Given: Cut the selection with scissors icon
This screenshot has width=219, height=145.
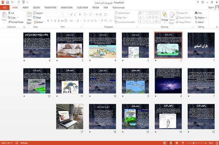Looking at the screenshot, I should pos(11,13).
